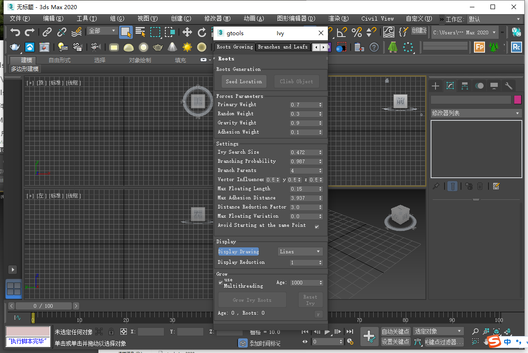Select the Link objects tool
Image resolution: width=528 pixels, height=353 pixels.
click(x=47, y=32)
